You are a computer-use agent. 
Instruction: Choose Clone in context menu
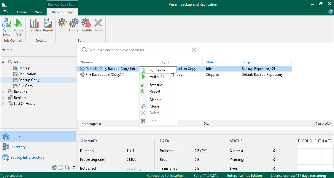pos(158,106)
